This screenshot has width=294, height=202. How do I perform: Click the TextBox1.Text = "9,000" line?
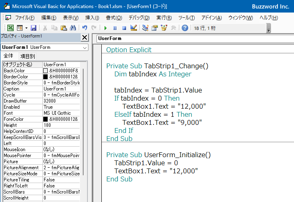click(x=162, y=122)
